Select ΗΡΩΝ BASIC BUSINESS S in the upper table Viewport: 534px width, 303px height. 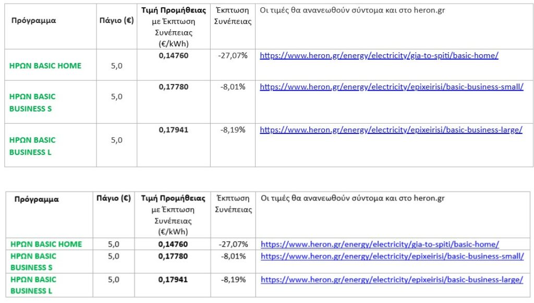click(32, 103)
